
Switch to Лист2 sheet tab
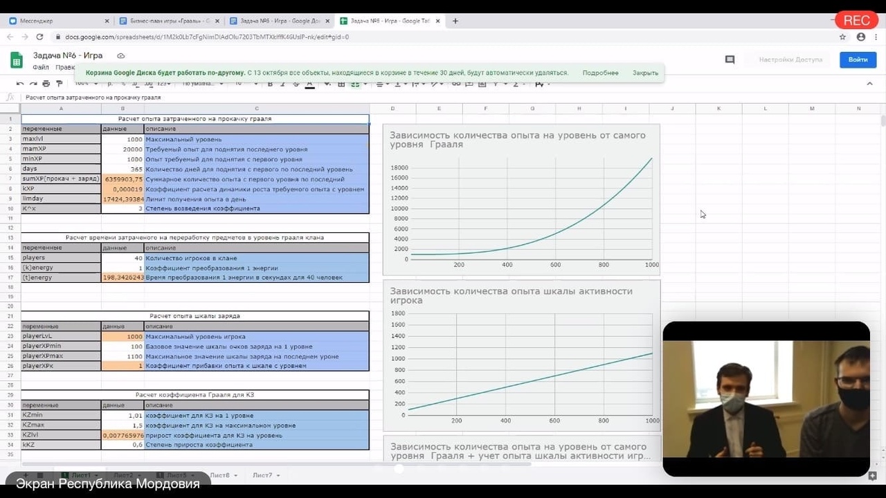(x=123, y=475)
